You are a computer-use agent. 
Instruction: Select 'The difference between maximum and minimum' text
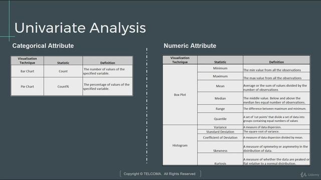(x=274, y=109)
